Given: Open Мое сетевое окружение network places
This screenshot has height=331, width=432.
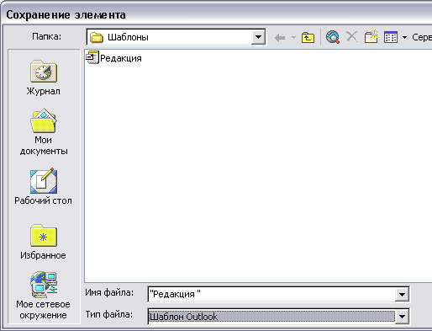Looking at the screenshot, I should coord(44,296).
